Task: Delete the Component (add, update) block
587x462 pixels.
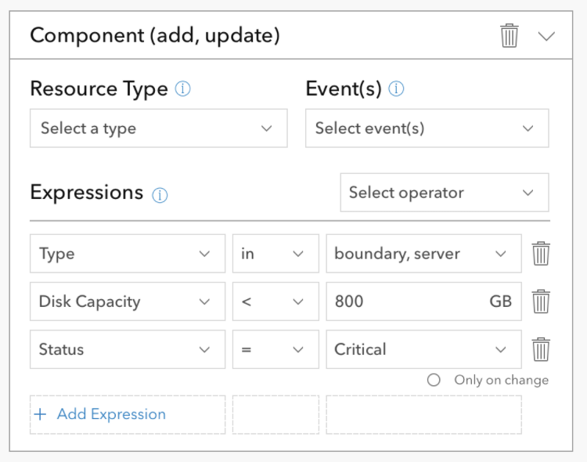Action: point(510,35)
